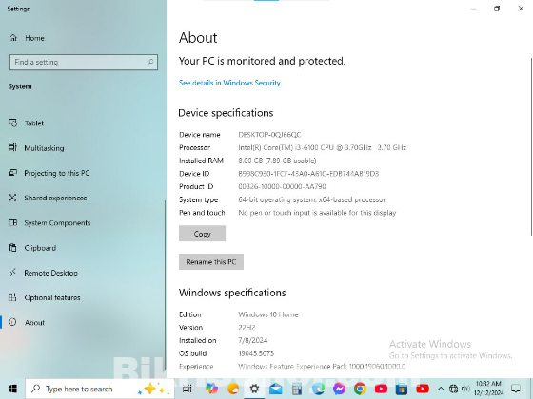This screenshot has height=399, width=533.
Task: Open the Windows Start menu
Action: (x=12, y=389)
